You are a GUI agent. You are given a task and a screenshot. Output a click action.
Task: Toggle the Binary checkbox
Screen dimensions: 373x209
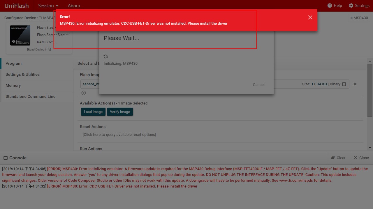[344, 84]
